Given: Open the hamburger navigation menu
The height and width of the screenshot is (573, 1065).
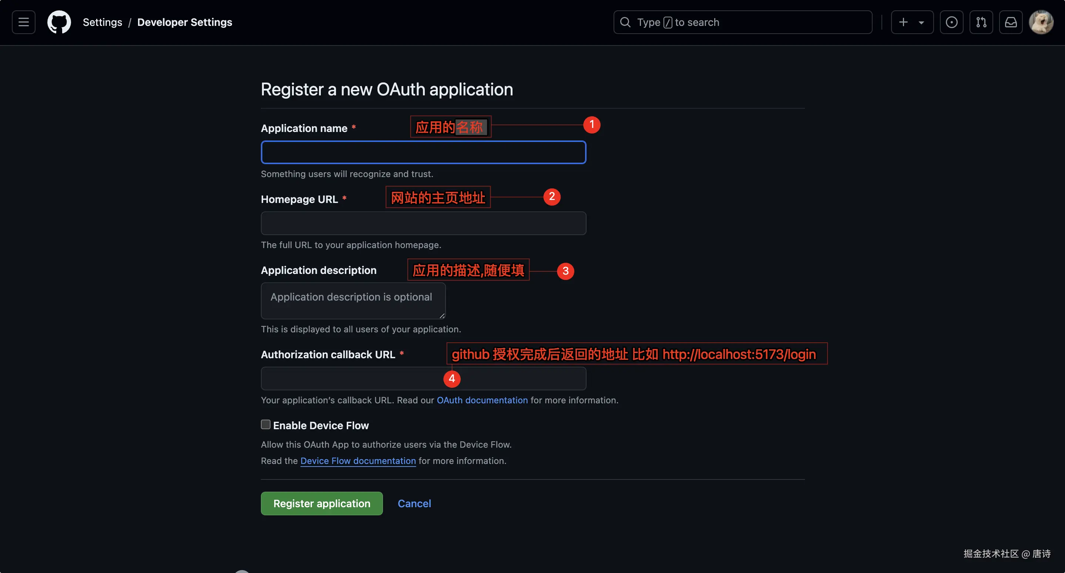Looking at the screenshot, I should pyautogui.click(x=24, y=22).
